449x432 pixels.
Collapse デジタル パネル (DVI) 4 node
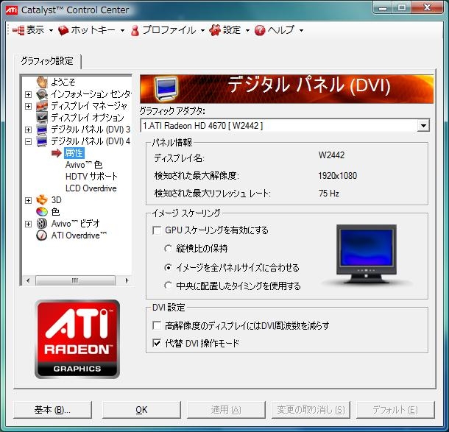click(x=28, y=141)
